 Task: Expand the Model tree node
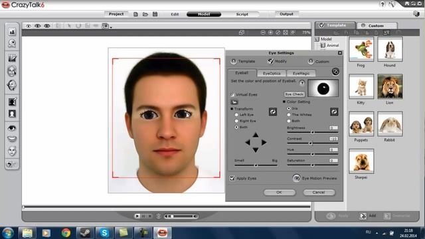(x=317, y=39)
